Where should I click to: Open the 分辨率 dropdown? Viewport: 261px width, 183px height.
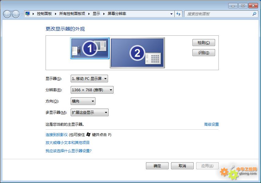point(92,90)
